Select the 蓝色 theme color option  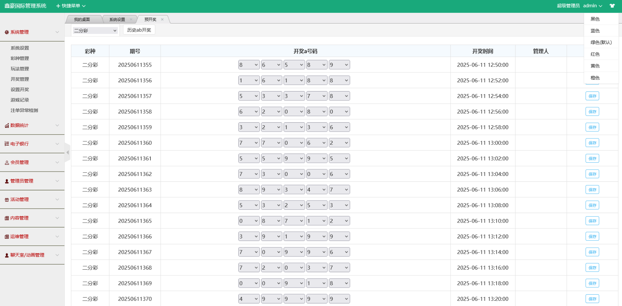click(595, 31)
